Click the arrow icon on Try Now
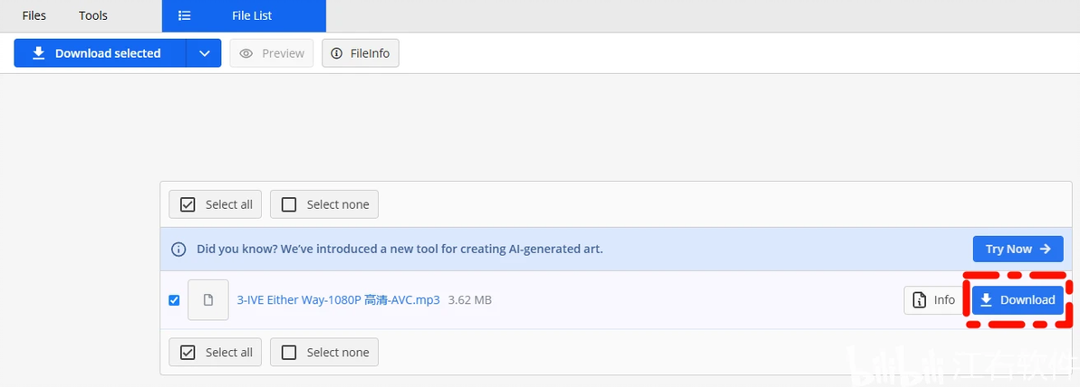Image resolution: width=1080 pixels, height=387 pixels. click(x=1046, y=249)
